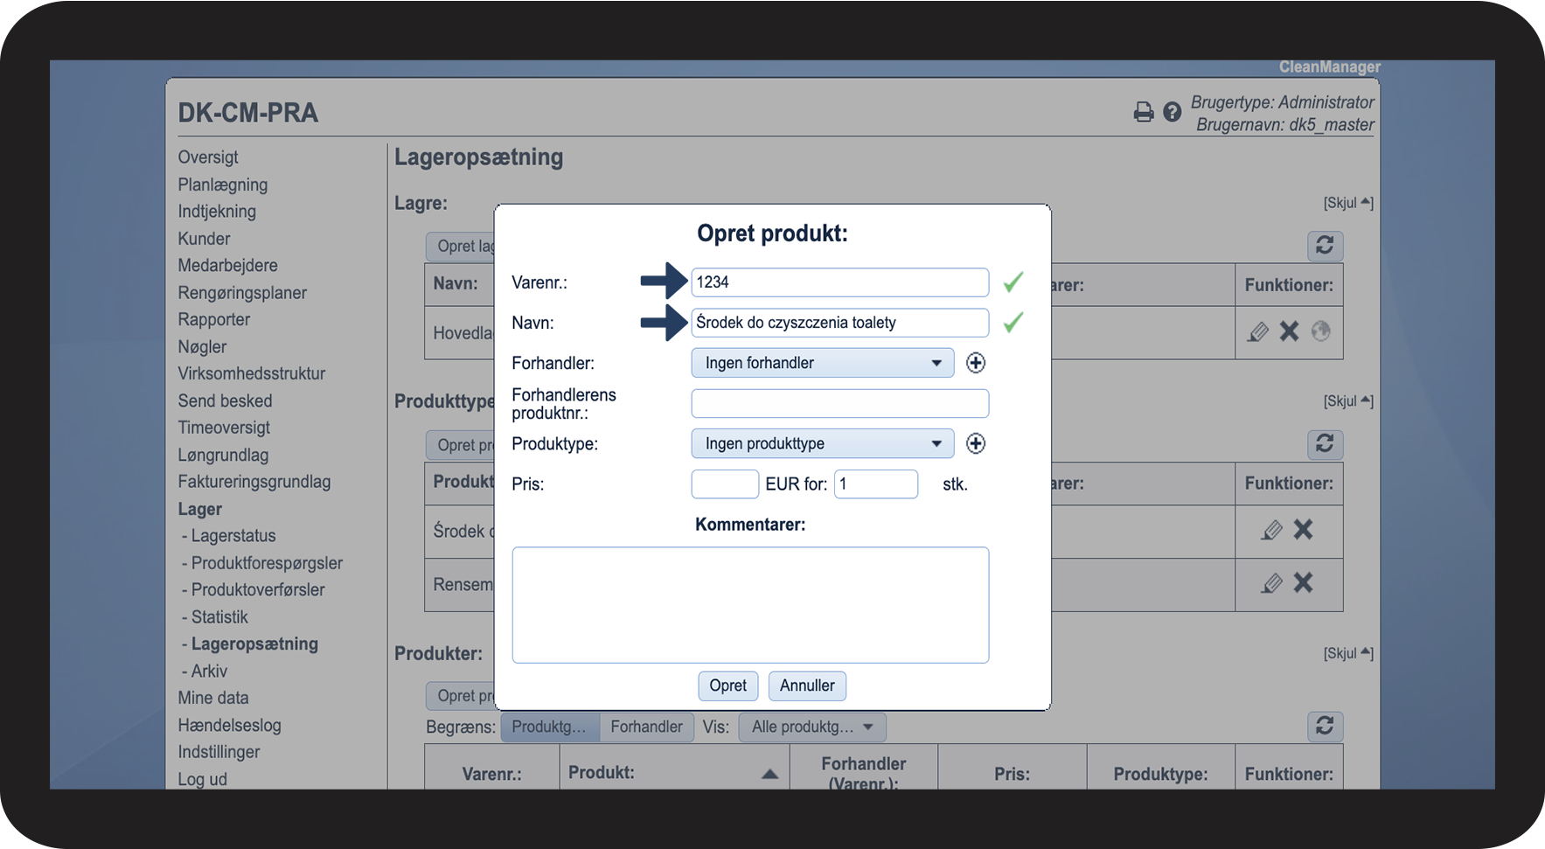
Task: Open Mine data in the sidebar
Action: click(213, 699)
